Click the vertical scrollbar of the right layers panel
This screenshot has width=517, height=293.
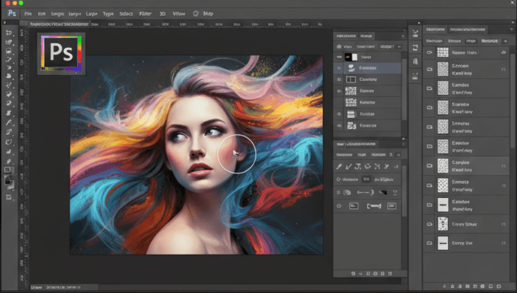[x=513, y=101]
